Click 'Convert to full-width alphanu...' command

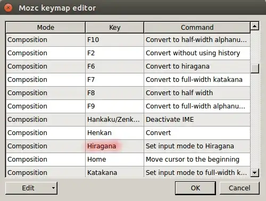[197, 106]
